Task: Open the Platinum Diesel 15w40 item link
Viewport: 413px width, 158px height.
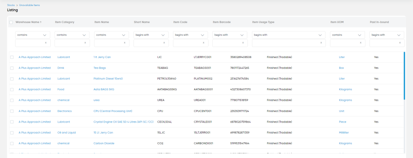Action: tap(108, 79)
